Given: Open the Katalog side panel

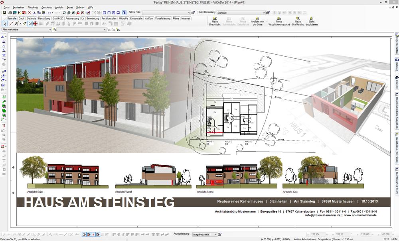Looking at the screenshot, I should click(x=397, y=65).
